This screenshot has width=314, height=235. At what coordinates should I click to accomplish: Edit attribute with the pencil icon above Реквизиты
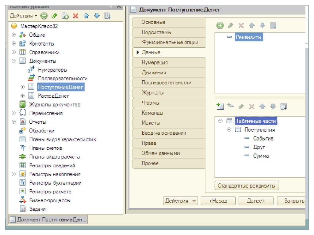231,25
